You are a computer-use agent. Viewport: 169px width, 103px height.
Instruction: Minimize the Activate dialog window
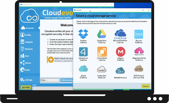(x=137, y=10)
